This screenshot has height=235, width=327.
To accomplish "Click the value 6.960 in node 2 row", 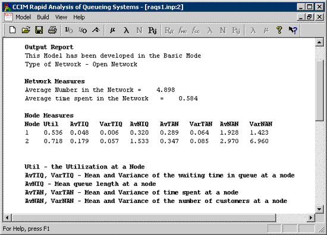I will (x=259, y=141).
